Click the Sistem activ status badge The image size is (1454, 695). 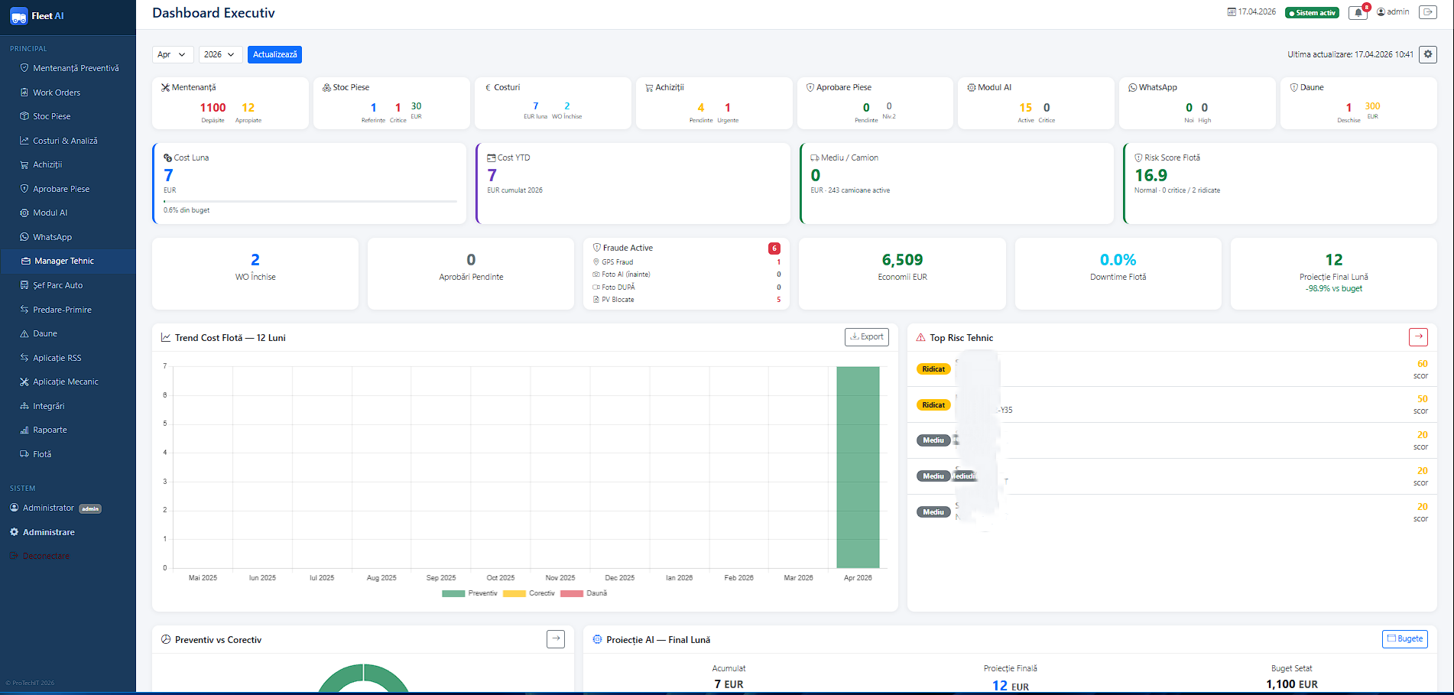(x=1312, y=13)
